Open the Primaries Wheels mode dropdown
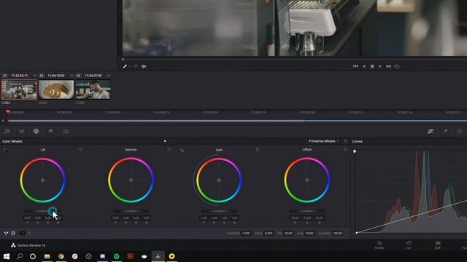 tap(324, 141)
